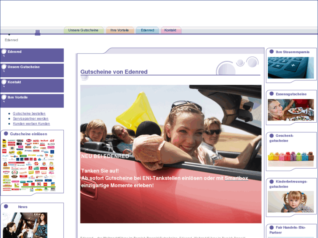Open the Ihre Steuerersparnis heading
The width and height of the screenshot is (318, 238).
click(293, 52)
